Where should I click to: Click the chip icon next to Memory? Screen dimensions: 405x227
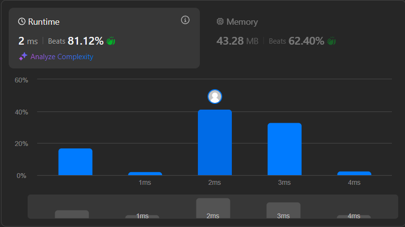220,22
